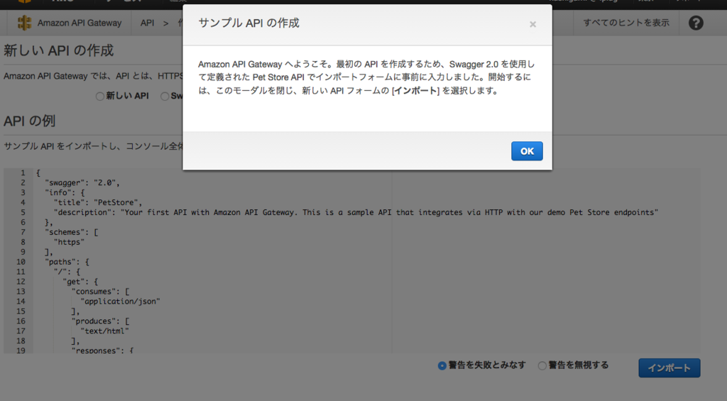Click the "title": "PetStore" line
The image size is (727, 401).
point(98,202)
